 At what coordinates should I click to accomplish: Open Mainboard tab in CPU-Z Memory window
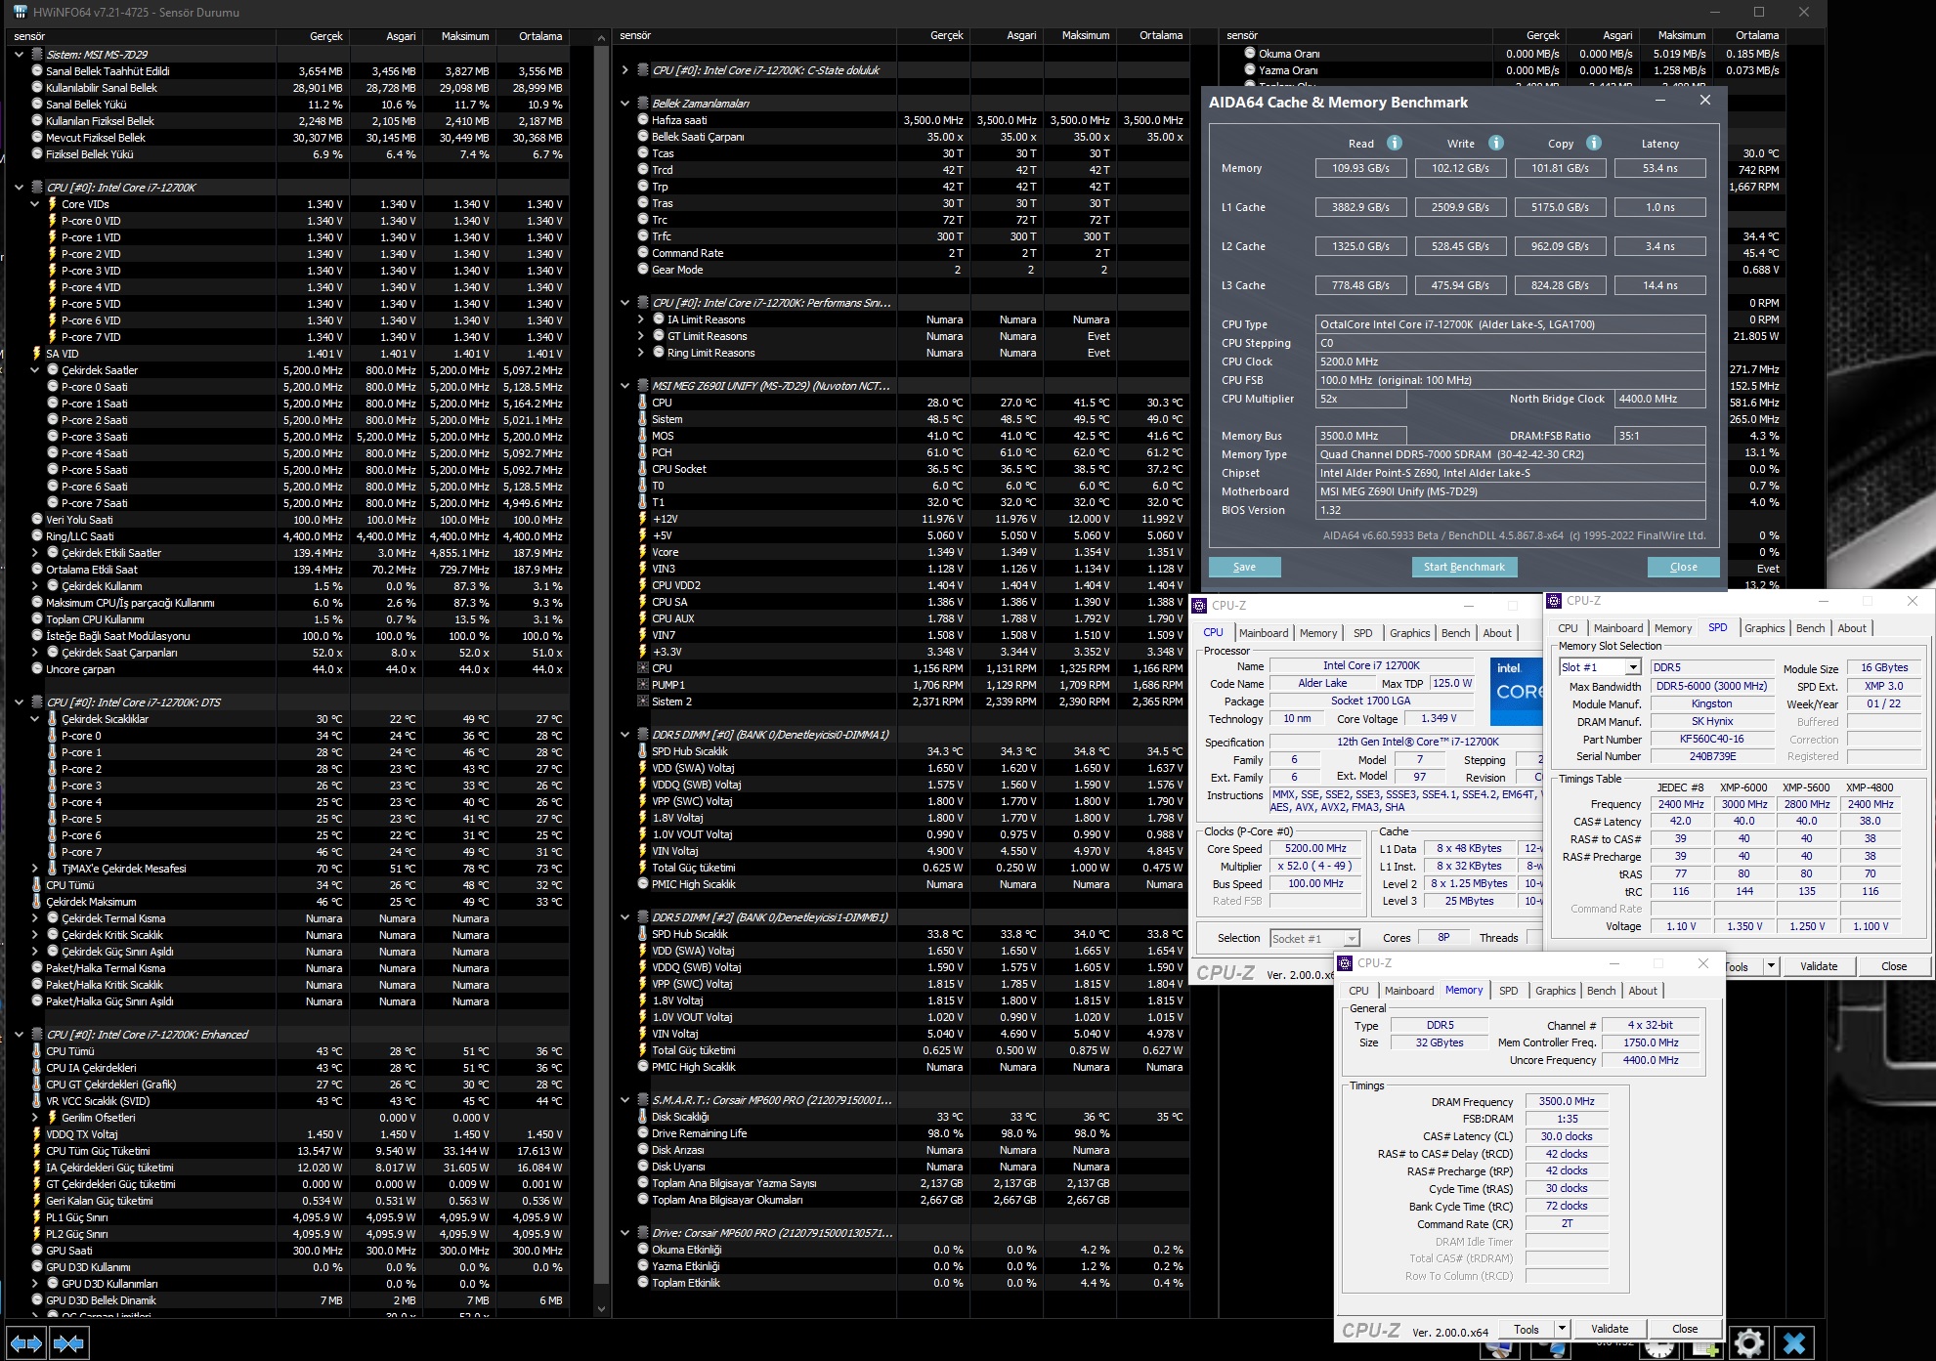[x=1409, y=991]
